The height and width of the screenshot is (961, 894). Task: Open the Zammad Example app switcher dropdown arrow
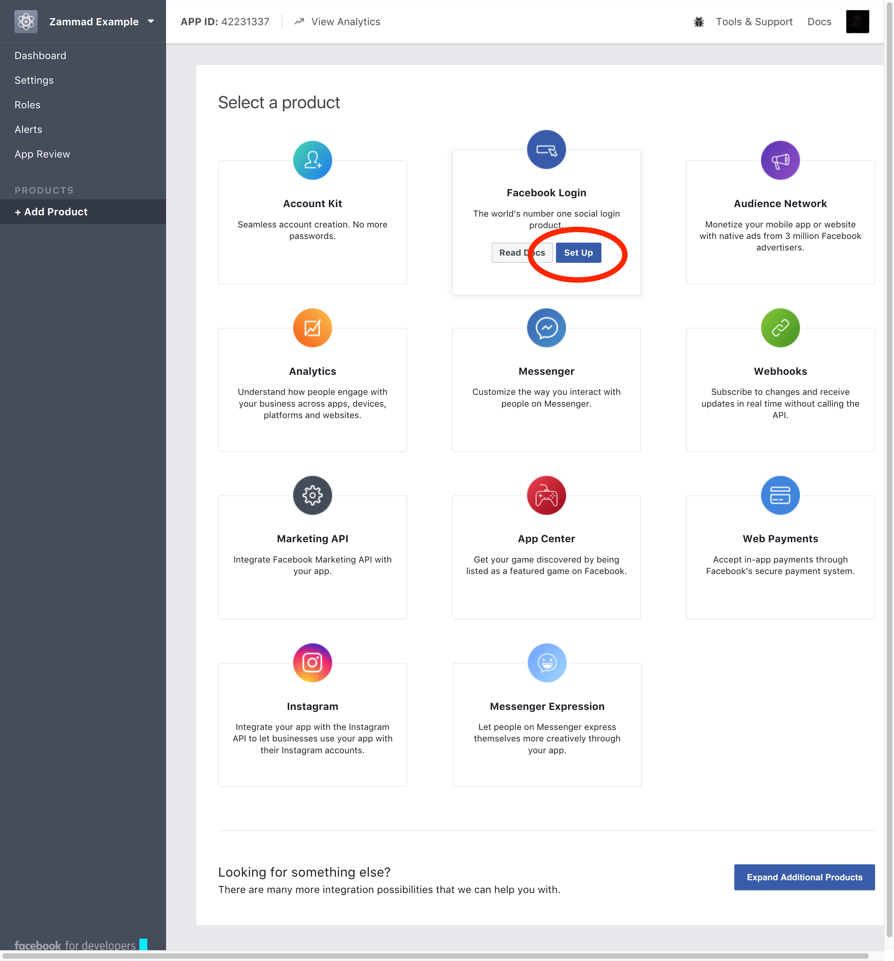pos(151,22)
